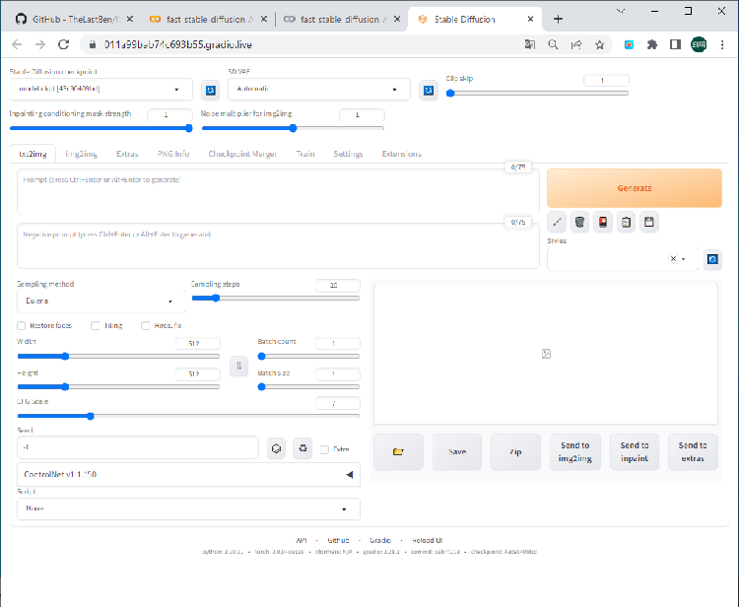Open the Script dropdown

click(188, 509)
